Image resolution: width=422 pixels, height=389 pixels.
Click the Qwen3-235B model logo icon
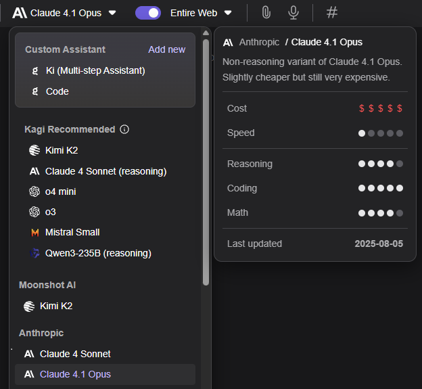[34, 253]
